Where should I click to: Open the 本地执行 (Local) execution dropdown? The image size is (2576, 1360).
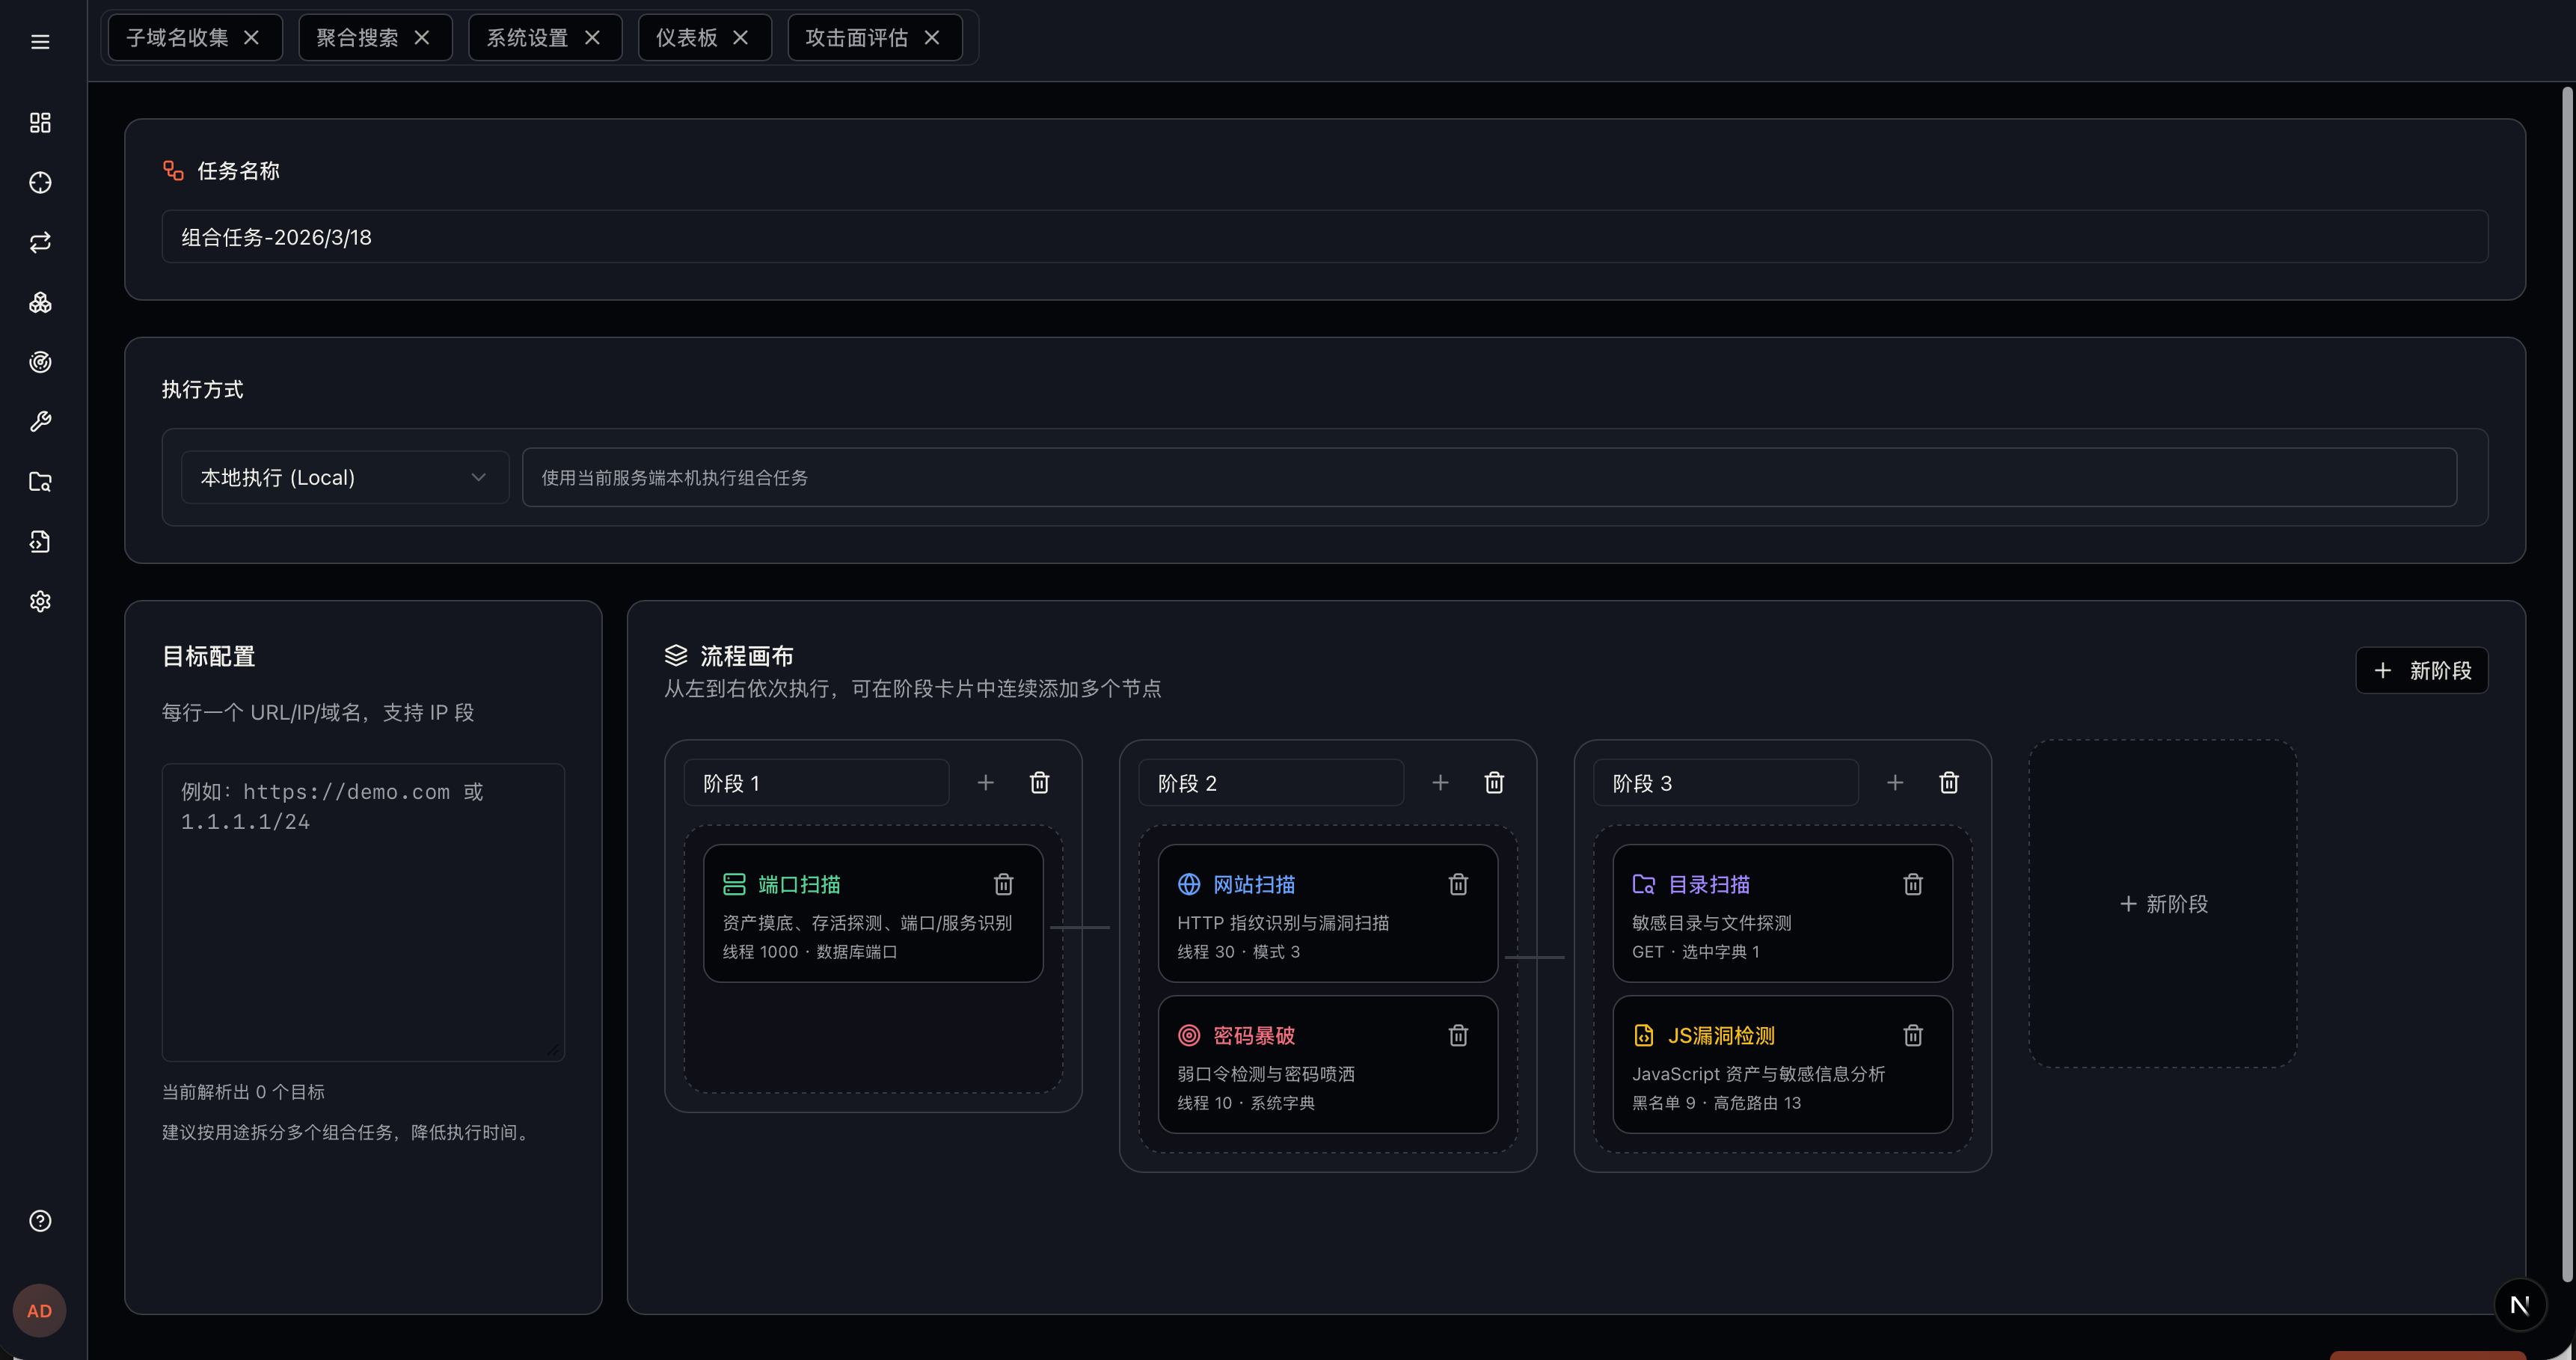pyautogui.click(x=344, y=477)
